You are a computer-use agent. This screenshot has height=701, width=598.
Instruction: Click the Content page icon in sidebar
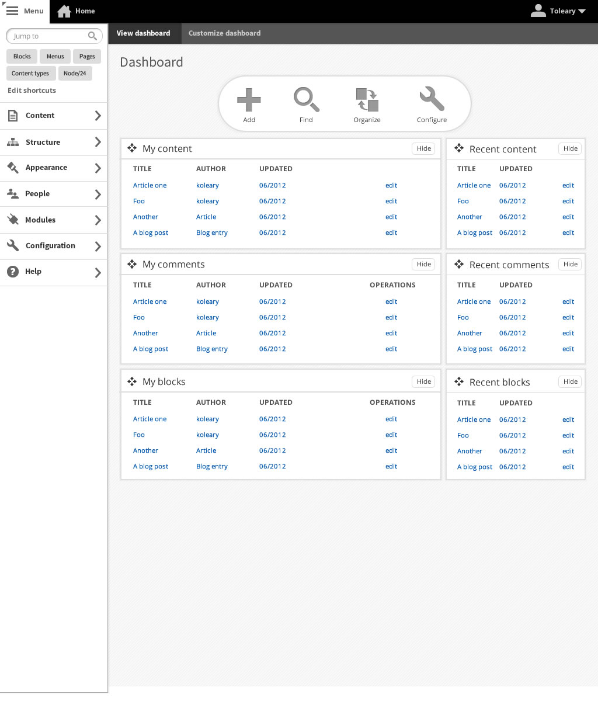click(x=12, y=116)
